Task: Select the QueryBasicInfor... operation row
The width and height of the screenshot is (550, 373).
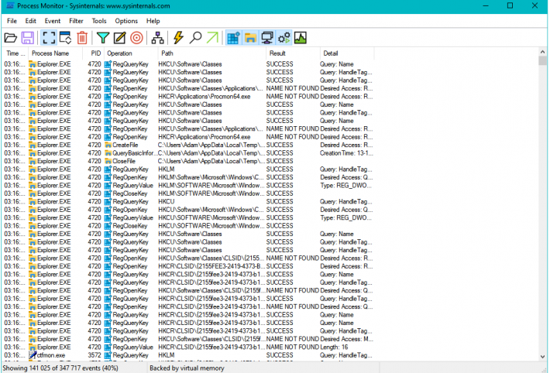Action: 188,153
